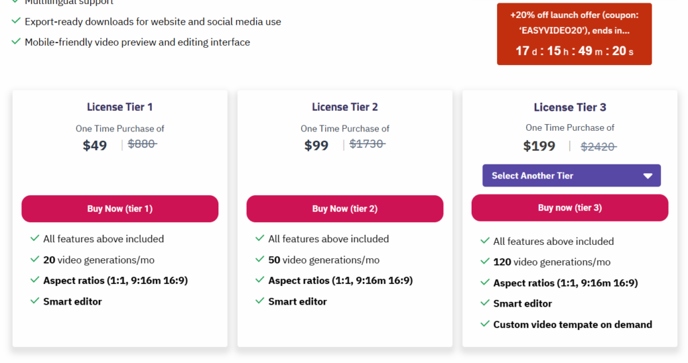
Task: Click Tier 2 Aspect ratios checkmark
Action: click(x=260, y=280)
